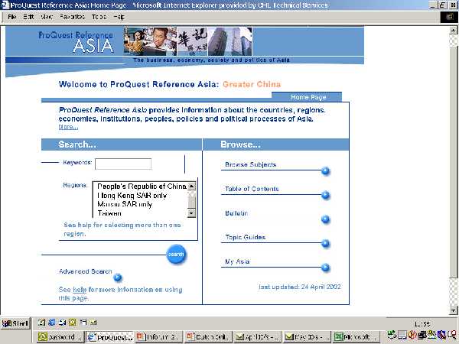Open the My Asia link
This screenshot has width=459, height=344.
point(237,261)
